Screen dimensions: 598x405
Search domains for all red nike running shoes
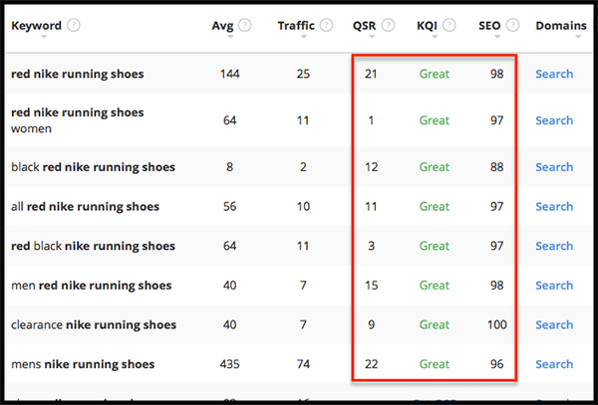point(554,207)
